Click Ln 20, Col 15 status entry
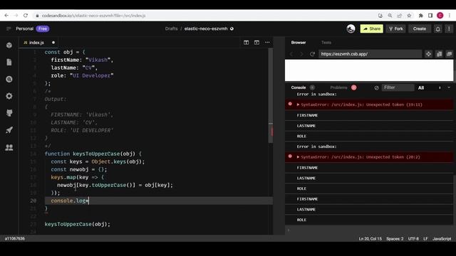 pyautogui.click(x=370, y=239)
